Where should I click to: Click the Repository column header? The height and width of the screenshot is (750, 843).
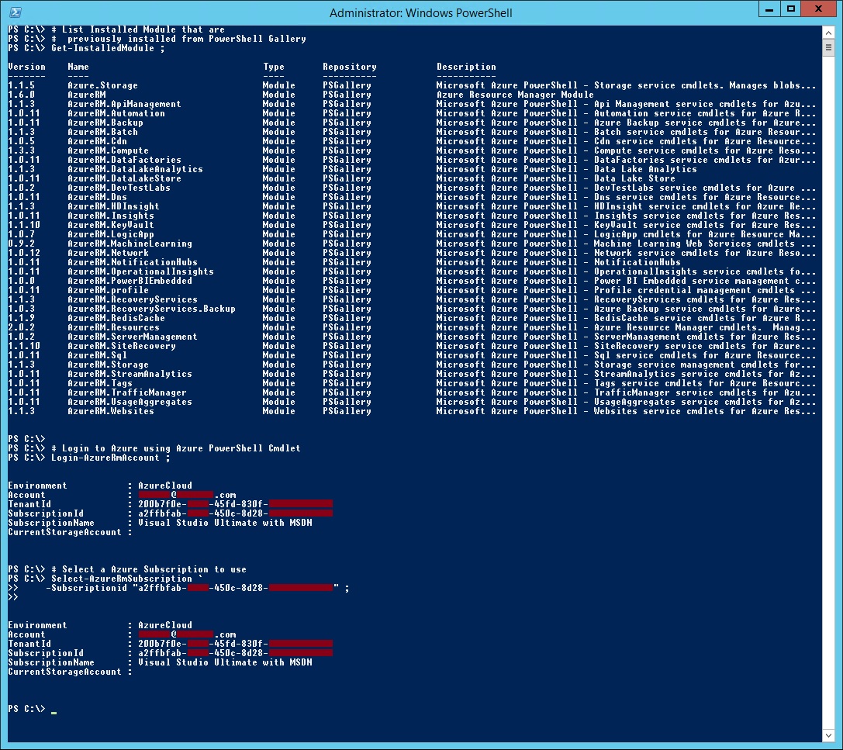tap(350, 67)
